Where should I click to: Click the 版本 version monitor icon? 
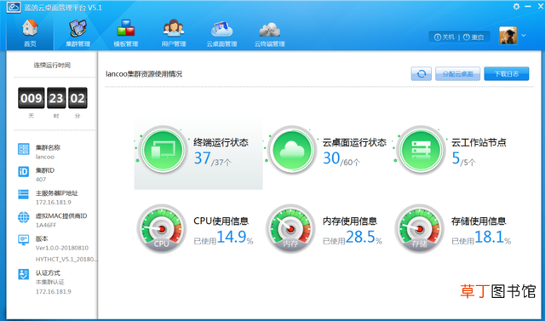pos(23,240)
